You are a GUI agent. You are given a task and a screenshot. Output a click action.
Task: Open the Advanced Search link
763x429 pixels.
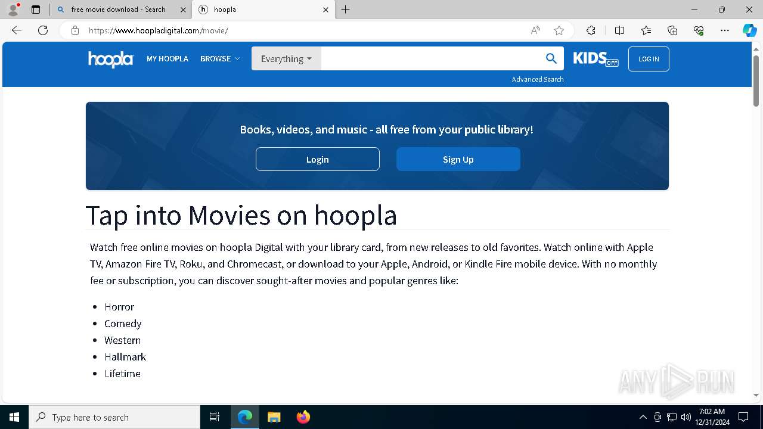coord(538,79)
